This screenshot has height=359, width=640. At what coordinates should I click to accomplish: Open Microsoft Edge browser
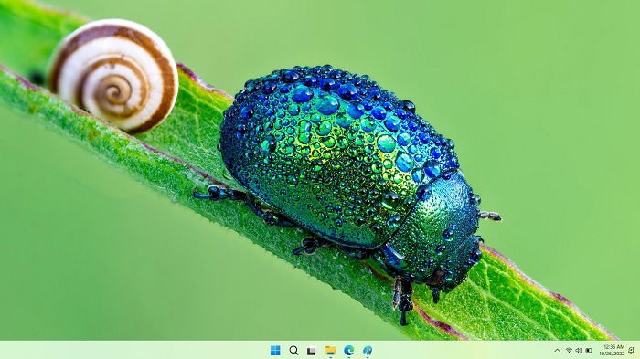click(x=348, y=350)
